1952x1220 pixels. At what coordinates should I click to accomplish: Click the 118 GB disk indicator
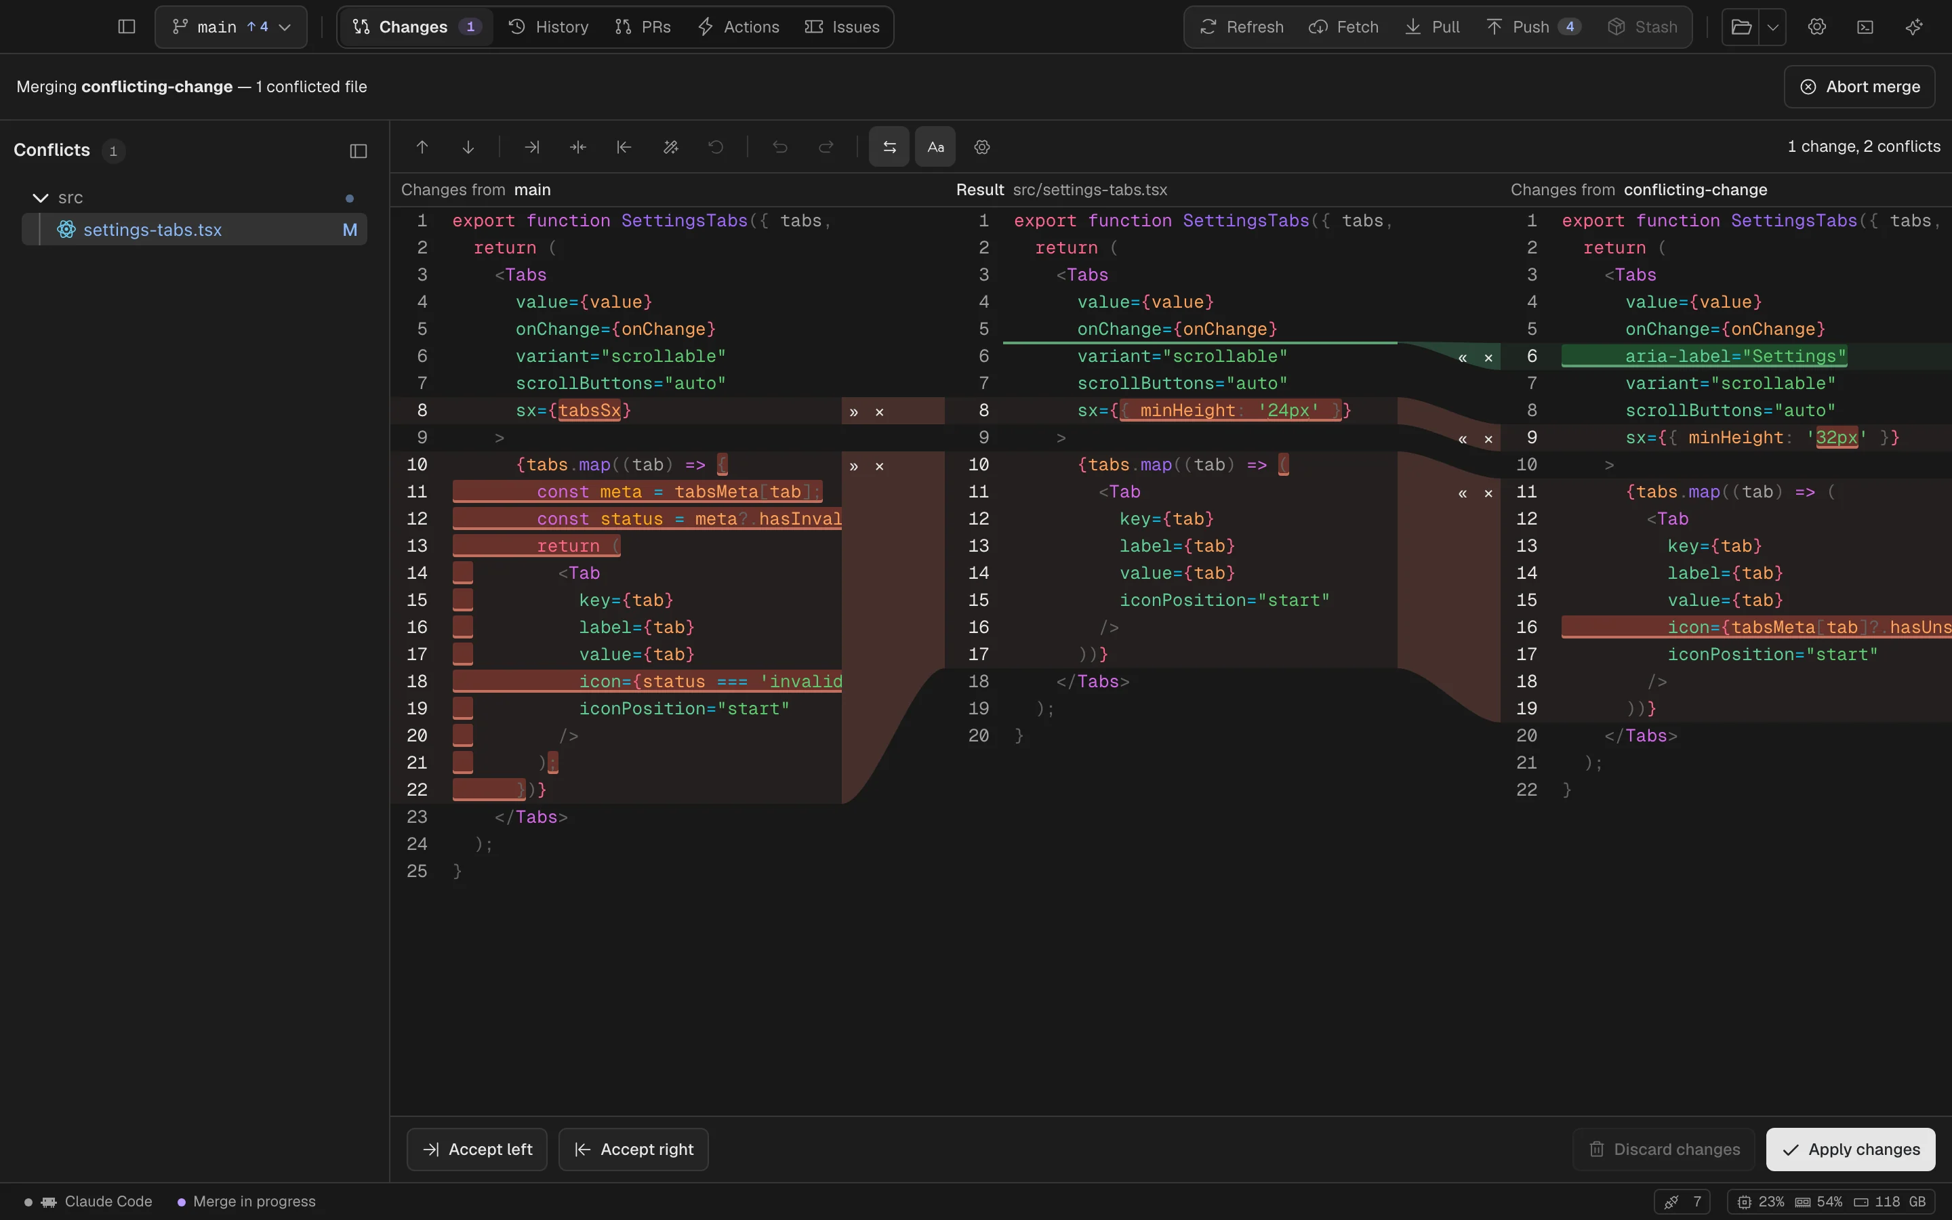1889,1202
